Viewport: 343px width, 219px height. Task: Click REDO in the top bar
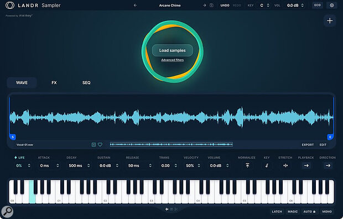[237, 5]
